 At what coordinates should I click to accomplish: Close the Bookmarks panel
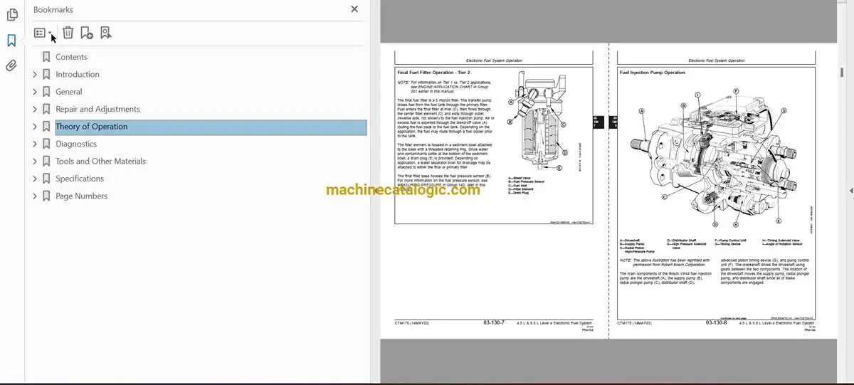pos(354,9)
